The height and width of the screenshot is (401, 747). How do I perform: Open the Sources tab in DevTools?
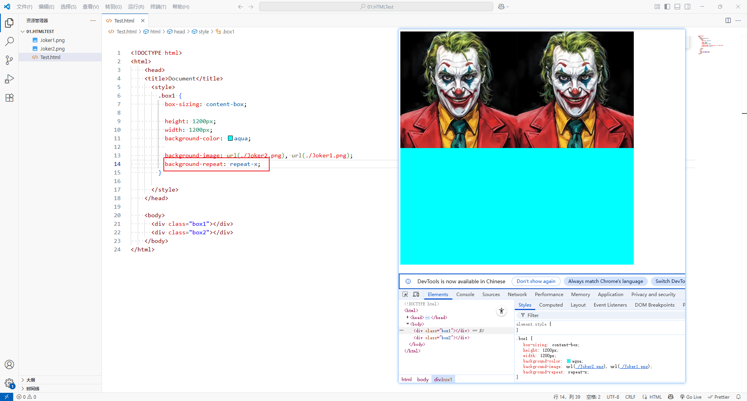pyautogui.click(x=491, y=294)
